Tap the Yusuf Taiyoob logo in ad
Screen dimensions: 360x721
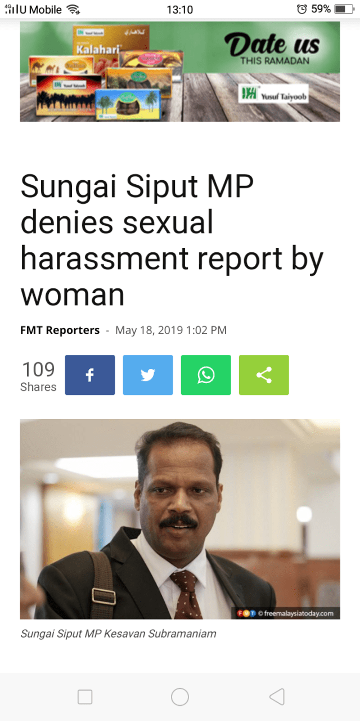273,94
